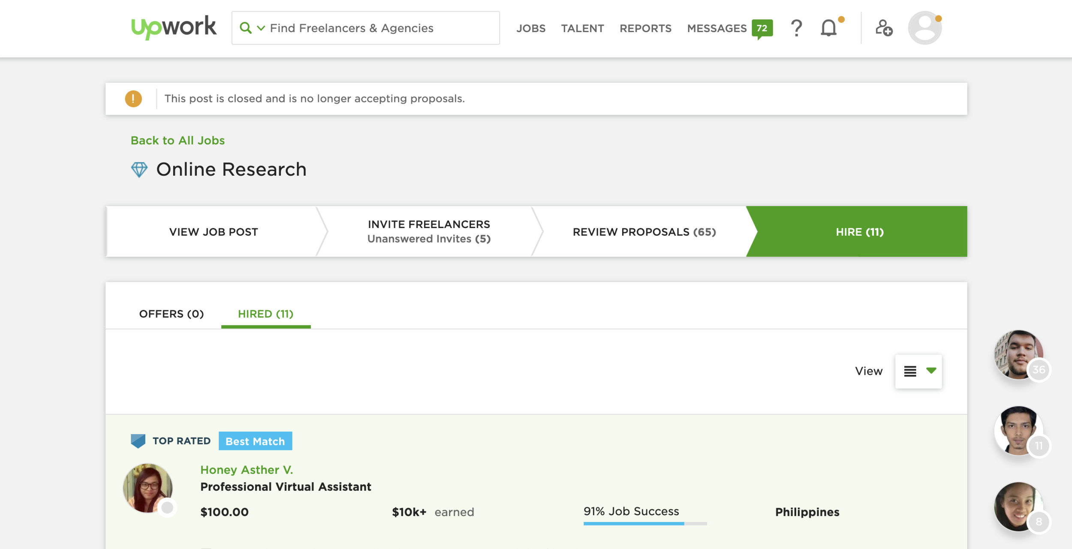This screenshot has width=1072, height=549.
Task: Click the Upwork logo
Action: [x=174, y=27]
